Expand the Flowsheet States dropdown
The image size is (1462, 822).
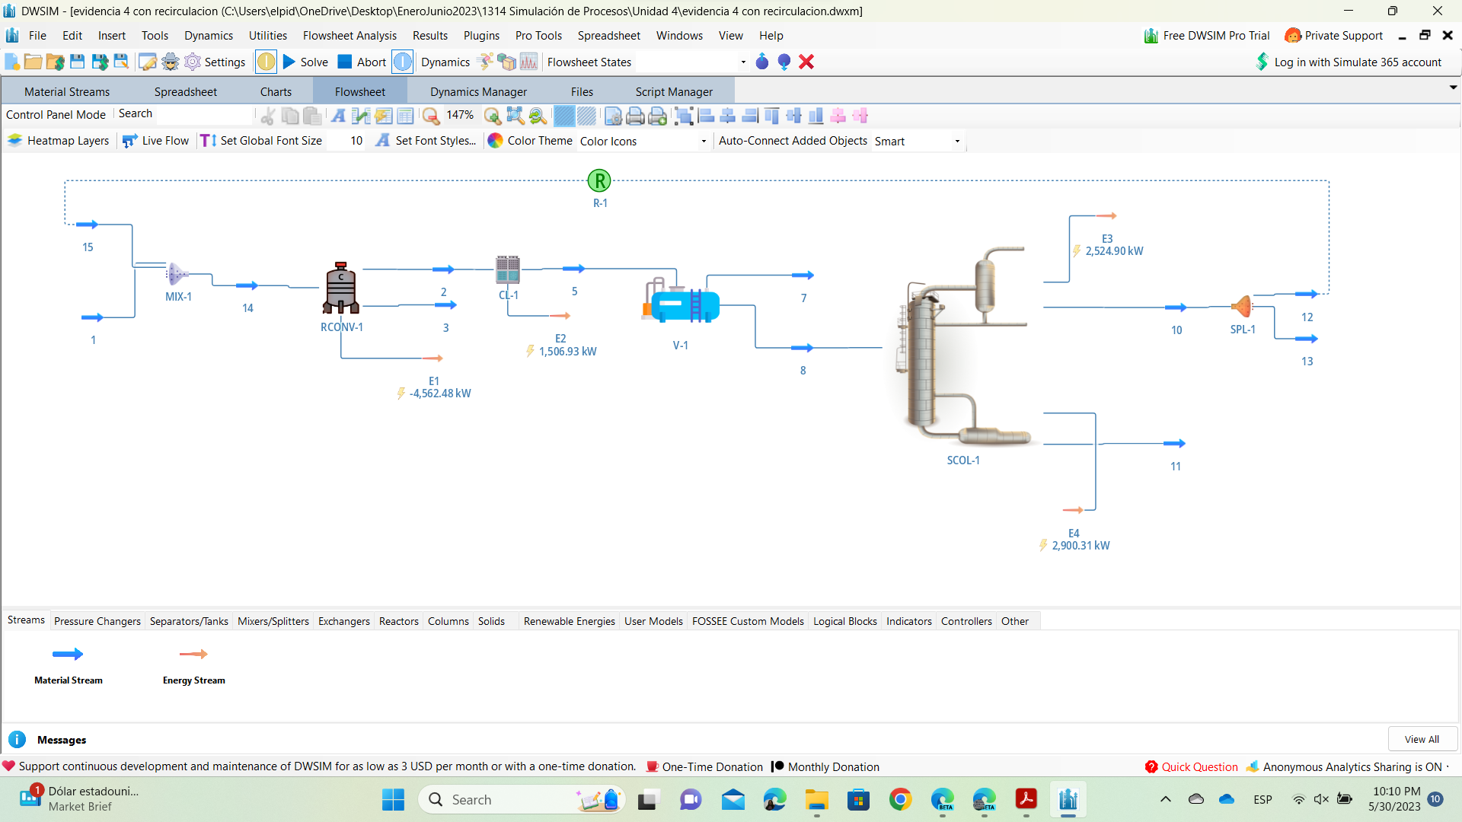[x=742, y=62]
